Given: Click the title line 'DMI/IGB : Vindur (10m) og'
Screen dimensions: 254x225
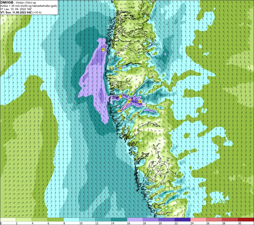Looking at the screenshot, I should coord(18,3).
